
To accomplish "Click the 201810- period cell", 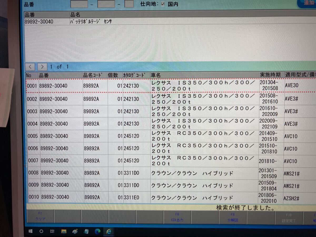I will (x=271, y=161).
